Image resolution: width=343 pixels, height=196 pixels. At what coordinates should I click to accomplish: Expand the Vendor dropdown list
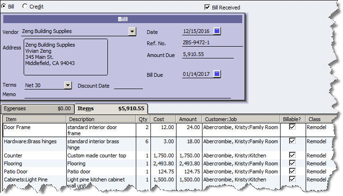[132, 32]
